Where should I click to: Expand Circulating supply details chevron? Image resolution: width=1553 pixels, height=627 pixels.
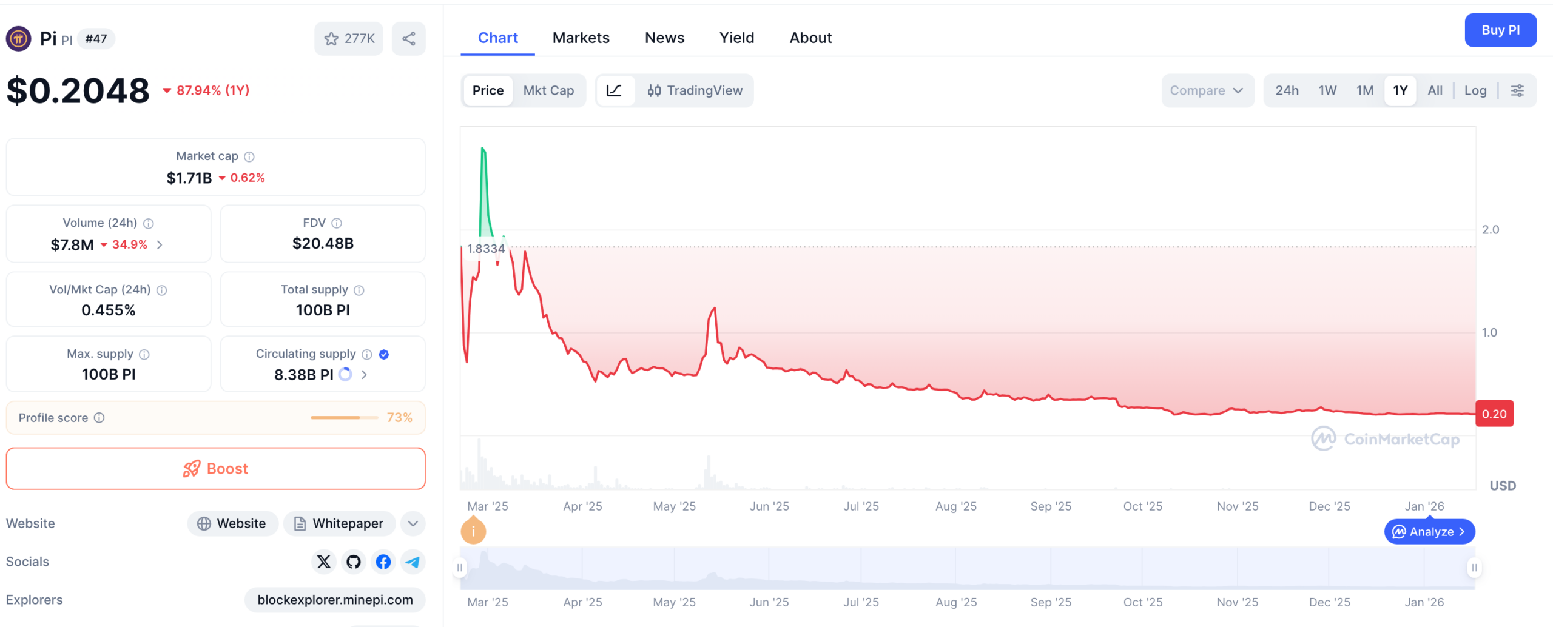[x=364, y=375]
